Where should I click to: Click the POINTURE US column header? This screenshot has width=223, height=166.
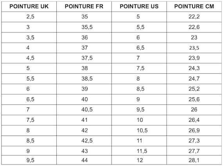click(x=139, y=7)
